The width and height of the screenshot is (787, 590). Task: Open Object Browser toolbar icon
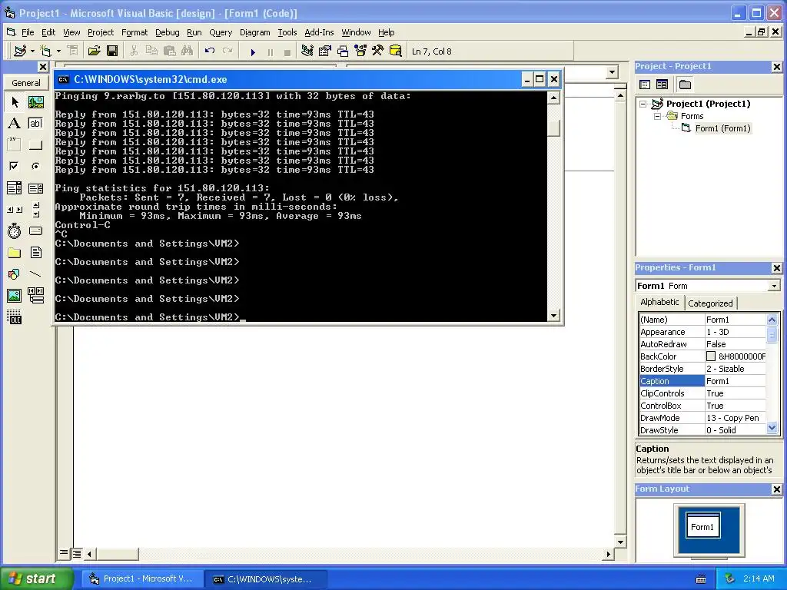pos(360,51)
